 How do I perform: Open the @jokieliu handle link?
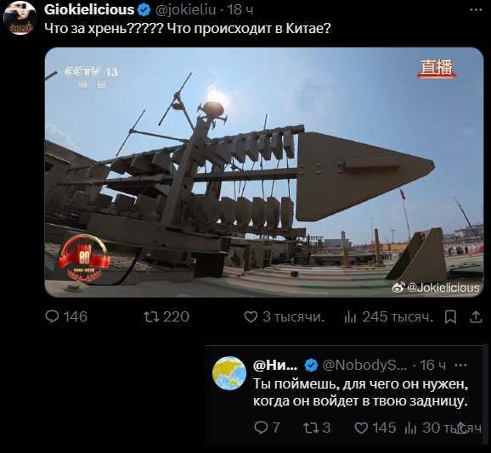point(186,10)
